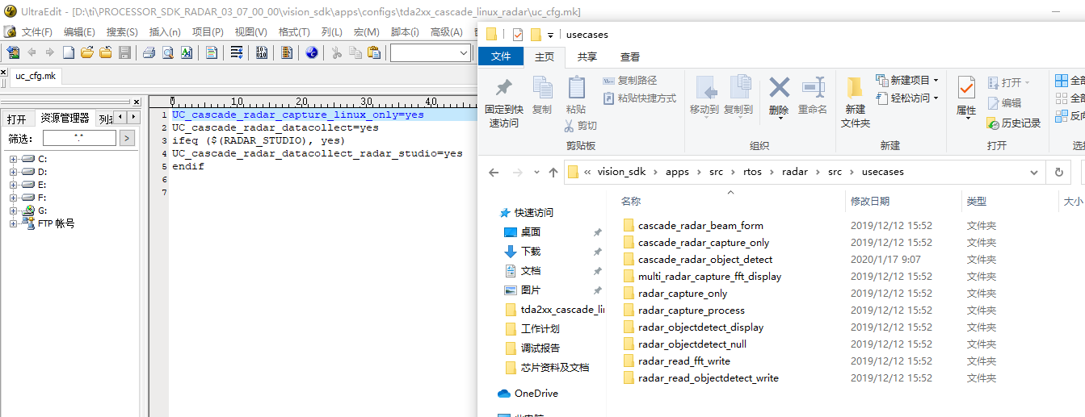Image resolution: width=1085 pixels, height=417 pixels.
Task: Sort files by 名称 column header
Action: (x=631, y=202)
